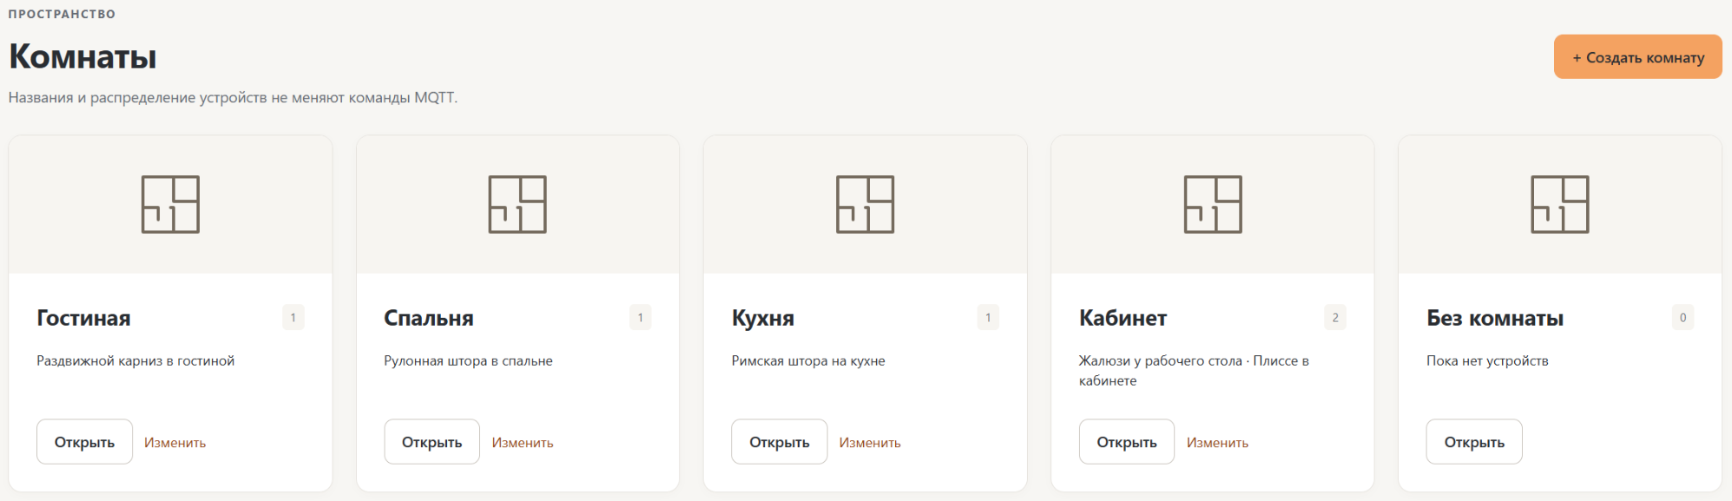Click the device count badge 0 on Без комнаты

pyautogui.click(x=1683, y=318)
